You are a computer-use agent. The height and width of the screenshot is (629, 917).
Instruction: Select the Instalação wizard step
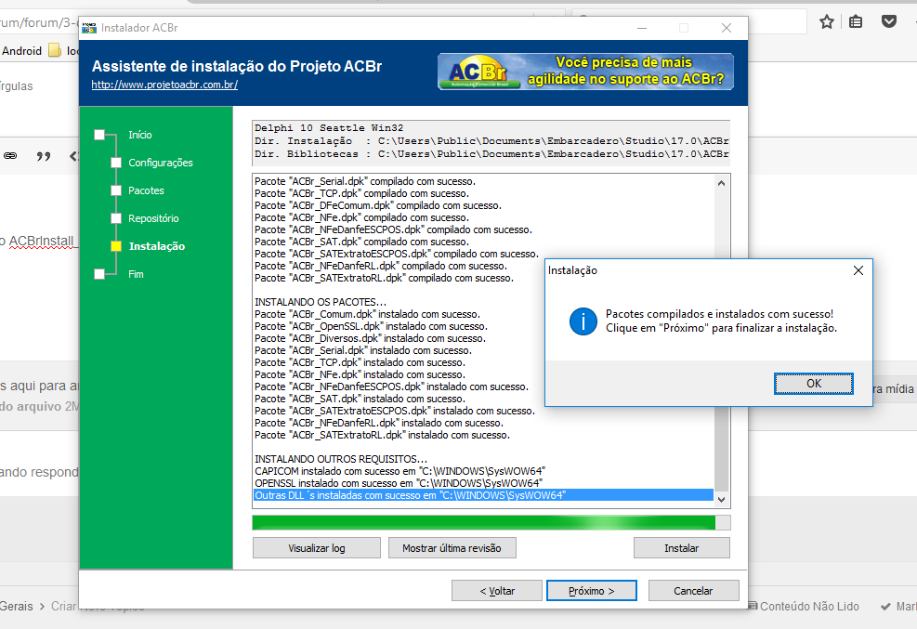click(x=157, y=246)
